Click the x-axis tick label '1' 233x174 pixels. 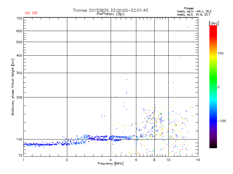coord(23,160)
